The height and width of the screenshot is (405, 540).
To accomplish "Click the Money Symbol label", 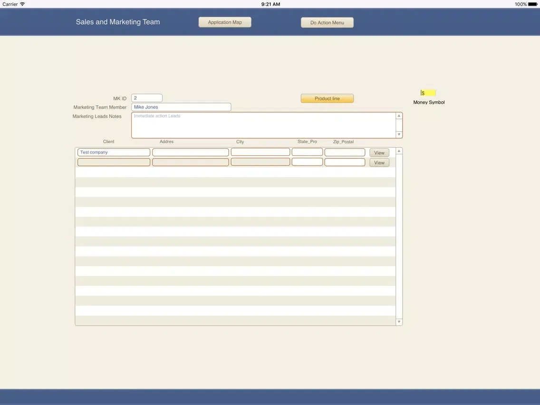I will [429, 102].
